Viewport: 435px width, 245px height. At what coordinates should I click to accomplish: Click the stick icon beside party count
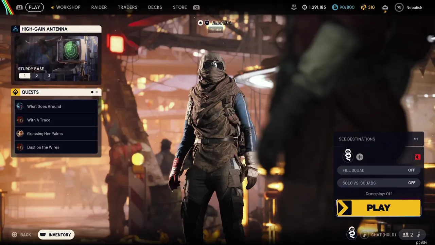pyautogui.click(x=419, y=235)
